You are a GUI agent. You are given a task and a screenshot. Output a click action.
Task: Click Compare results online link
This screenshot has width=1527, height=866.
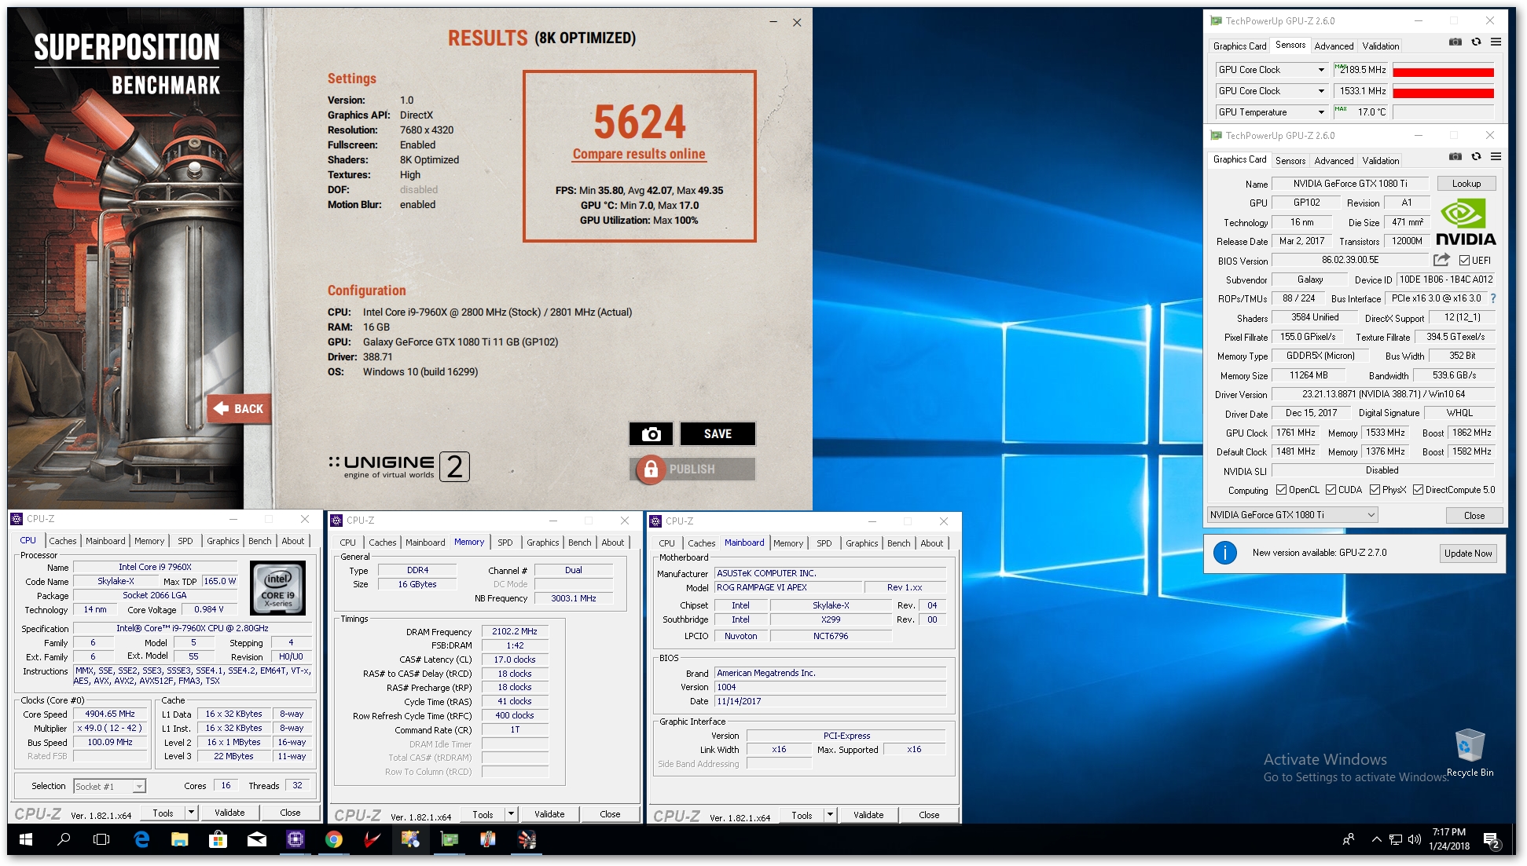coord(639,154)
